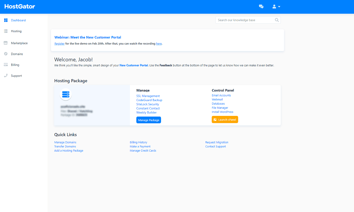
Task: Click the Register link for the webinar
Action: [x=59, y=44]
